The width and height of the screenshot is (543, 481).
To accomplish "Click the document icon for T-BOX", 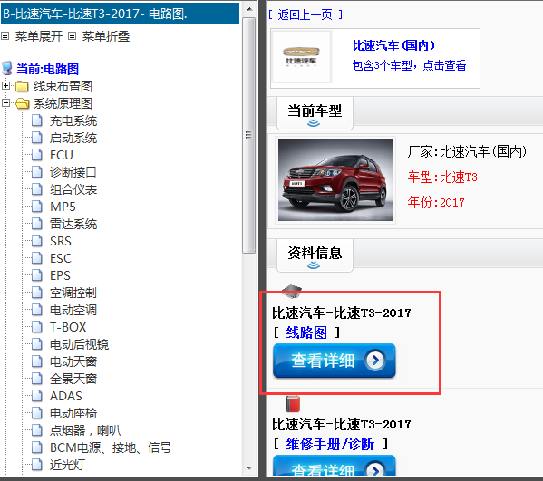I will 36,327.
